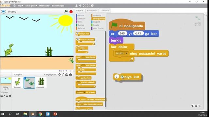The image size is (209, 117).
Task: Select the Cactus sprite thumbnail
Action: (x=41, y=83)
